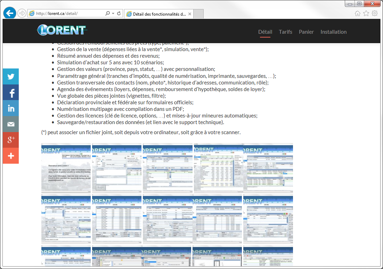Share on LinkedIn from sidebar
This screenshot has width=383, height=269.
tap(11, 108)
